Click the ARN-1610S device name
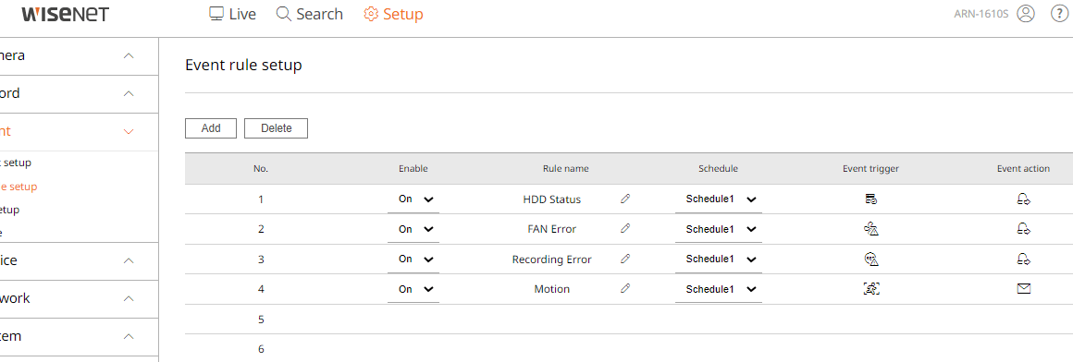This screenshot has width=1073, height=362. coord(981,15)
